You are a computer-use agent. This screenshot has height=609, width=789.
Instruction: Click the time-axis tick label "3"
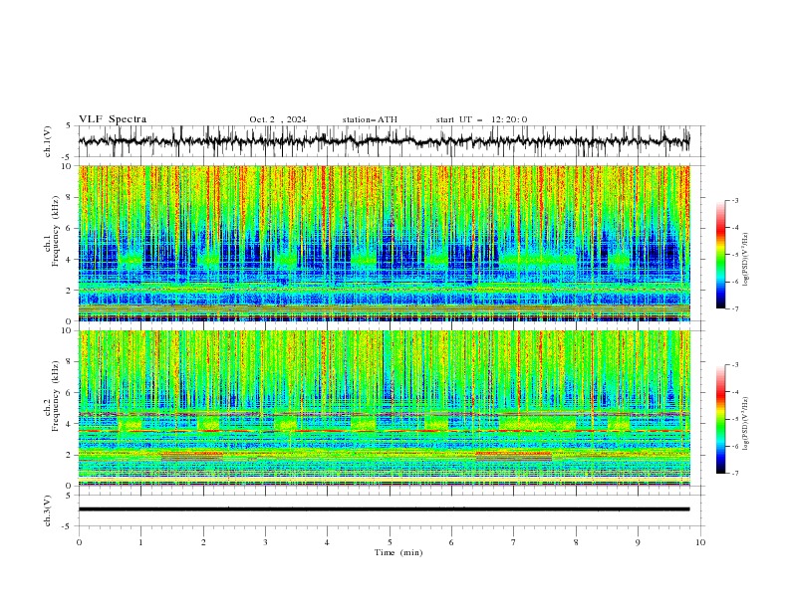tap(265, 542)
